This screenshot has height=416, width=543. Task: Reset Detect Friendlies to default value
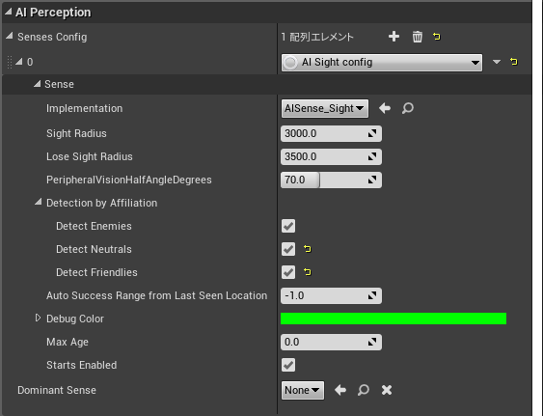[x=307, y=272]
